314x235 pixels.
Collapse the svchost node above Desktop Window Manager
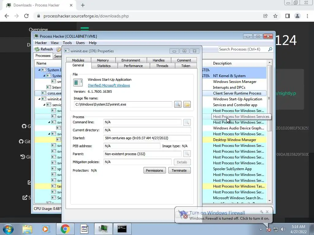click(x=49, y=134)
